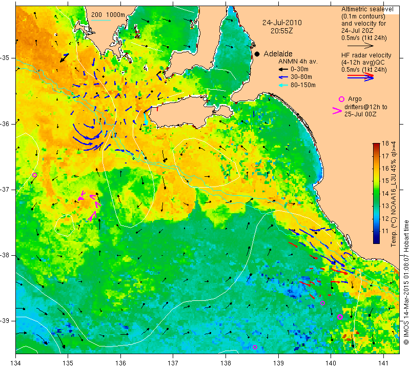Click the blue 30-80m ANMN legend arrow
Screen dimensions: 410x369
pyautogui.click(x=283, y=77)
